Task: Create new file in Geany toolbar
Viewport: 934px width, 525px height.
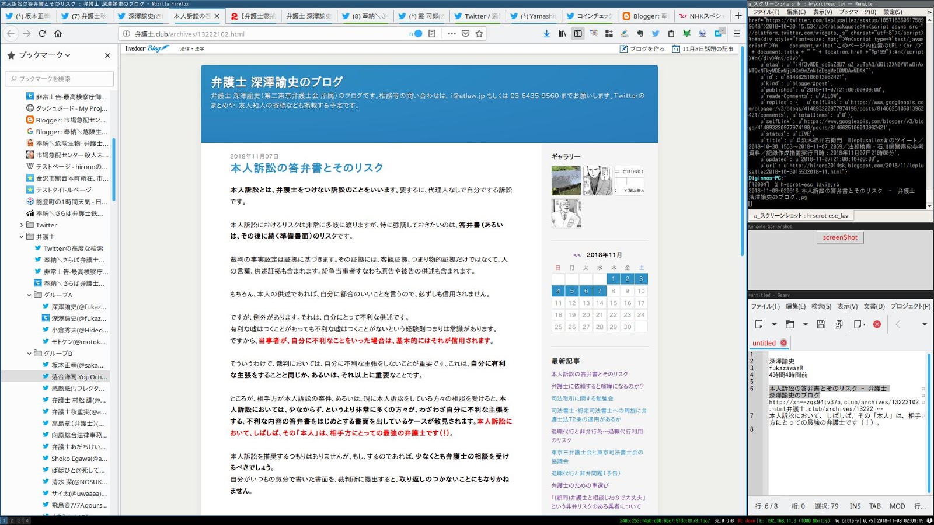Action: point(759,324)
